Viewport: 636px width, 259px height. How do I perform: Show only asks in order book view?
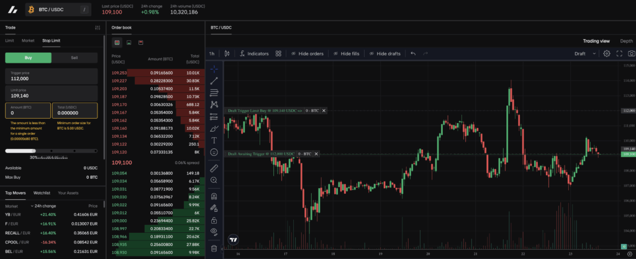140,42
